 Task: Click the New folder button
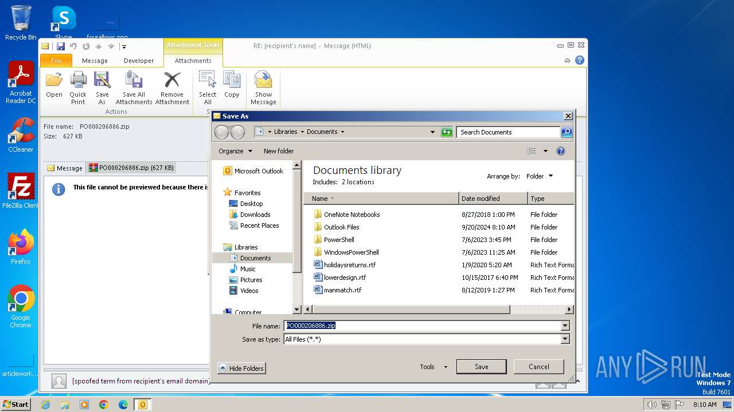click(x=279, y=151)
